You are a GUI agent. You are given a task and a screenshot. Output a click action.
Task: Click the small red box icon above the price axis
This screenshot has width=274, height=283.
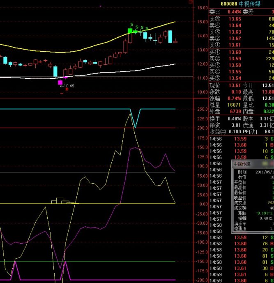[x=191, y=2]
